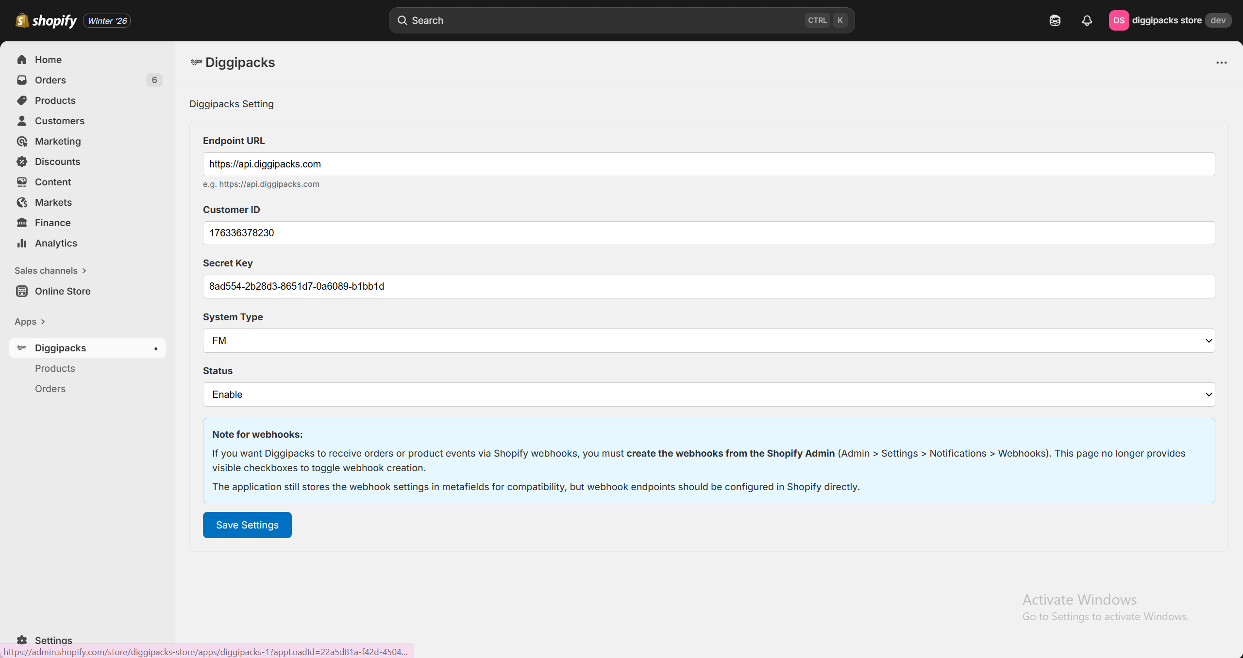This screenshot has height=658, width=1243.
Task: Click the Finance bank icon
Action: click(22, 223)
